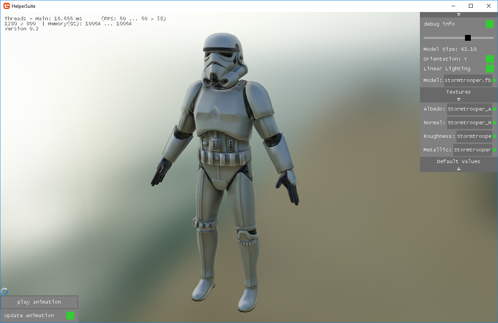This screenshot has height=323, width=498.
Task: Collapse the top panel header arrow
Action: coord(459,14)
